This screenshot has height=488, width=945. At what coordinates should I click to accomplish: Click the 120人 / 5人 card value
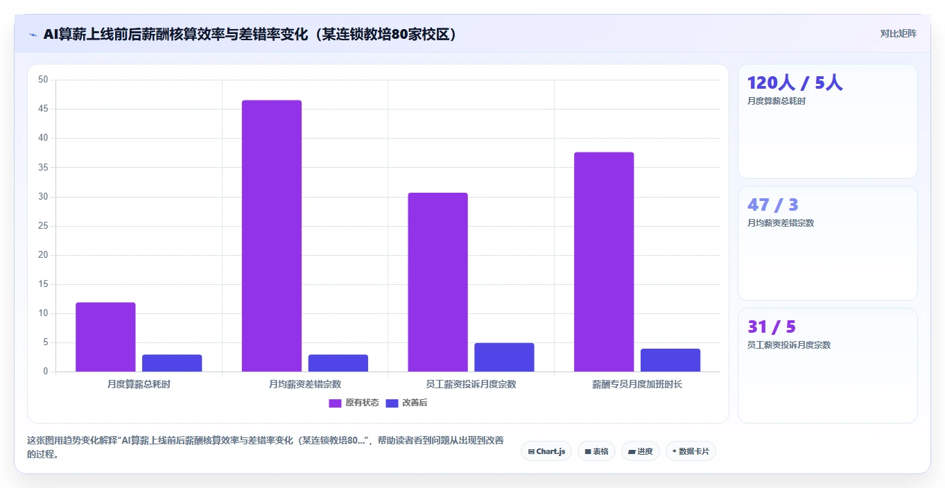pyautogui.click(x=795, y=83)
